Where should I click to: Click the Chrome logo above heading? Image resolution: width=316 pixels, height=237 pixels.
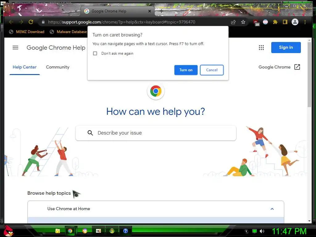156,91
